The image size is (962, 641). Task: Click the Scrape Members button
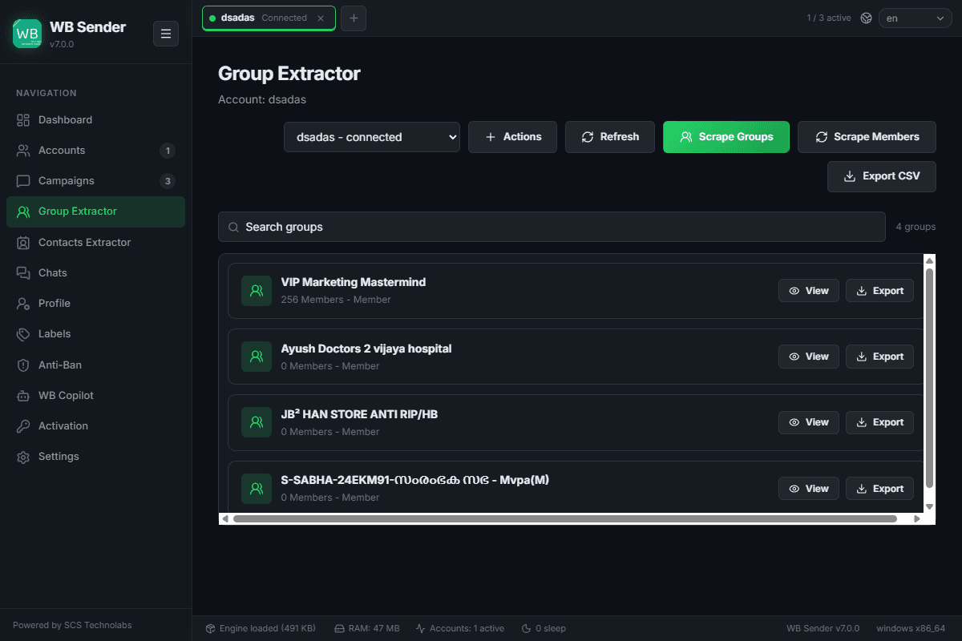(x=867, y=137)
